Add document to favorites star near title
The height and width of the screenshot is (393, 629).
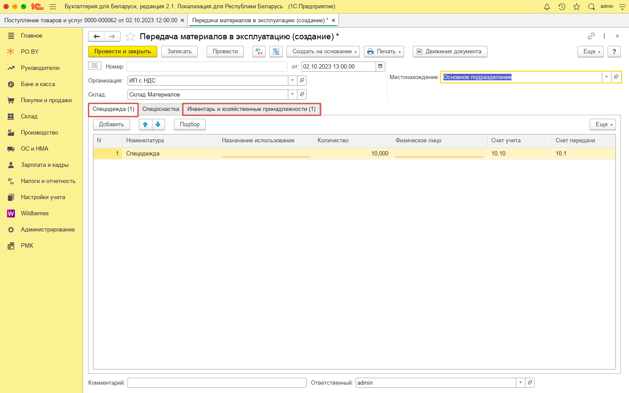click(130, 37)
